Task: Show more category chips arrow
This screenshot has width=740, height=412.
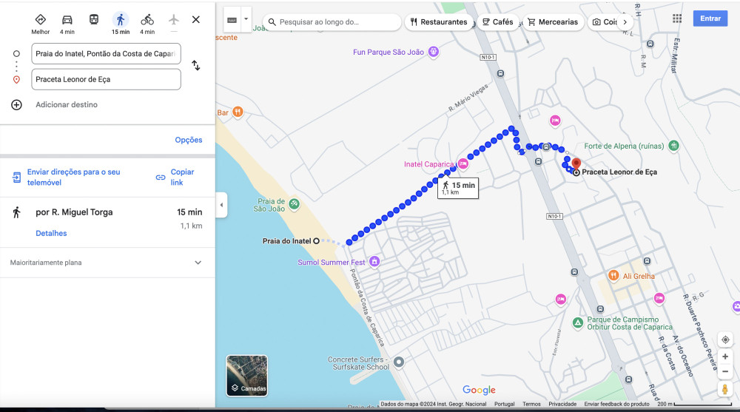Action: [x=625, y=22]
